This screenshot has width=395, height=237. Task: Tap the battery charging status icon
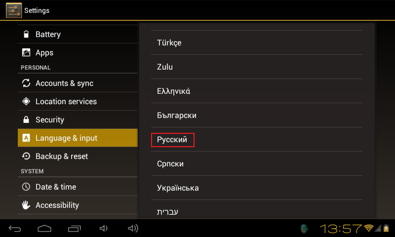click(x=386, y=228)
